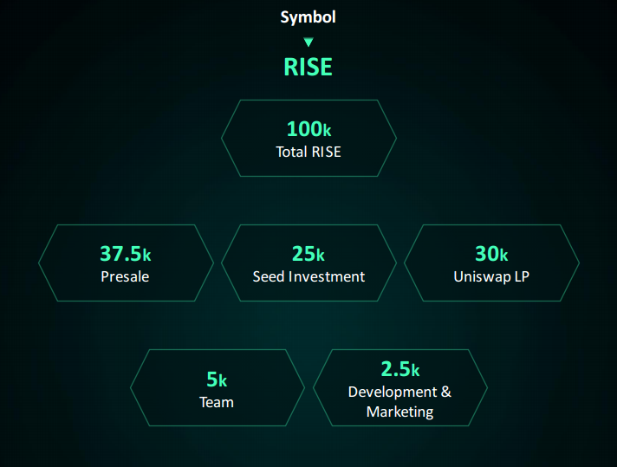Select the 25k Seed Investment hexagon
Viewport: 617px width, 467px height.
308,263
